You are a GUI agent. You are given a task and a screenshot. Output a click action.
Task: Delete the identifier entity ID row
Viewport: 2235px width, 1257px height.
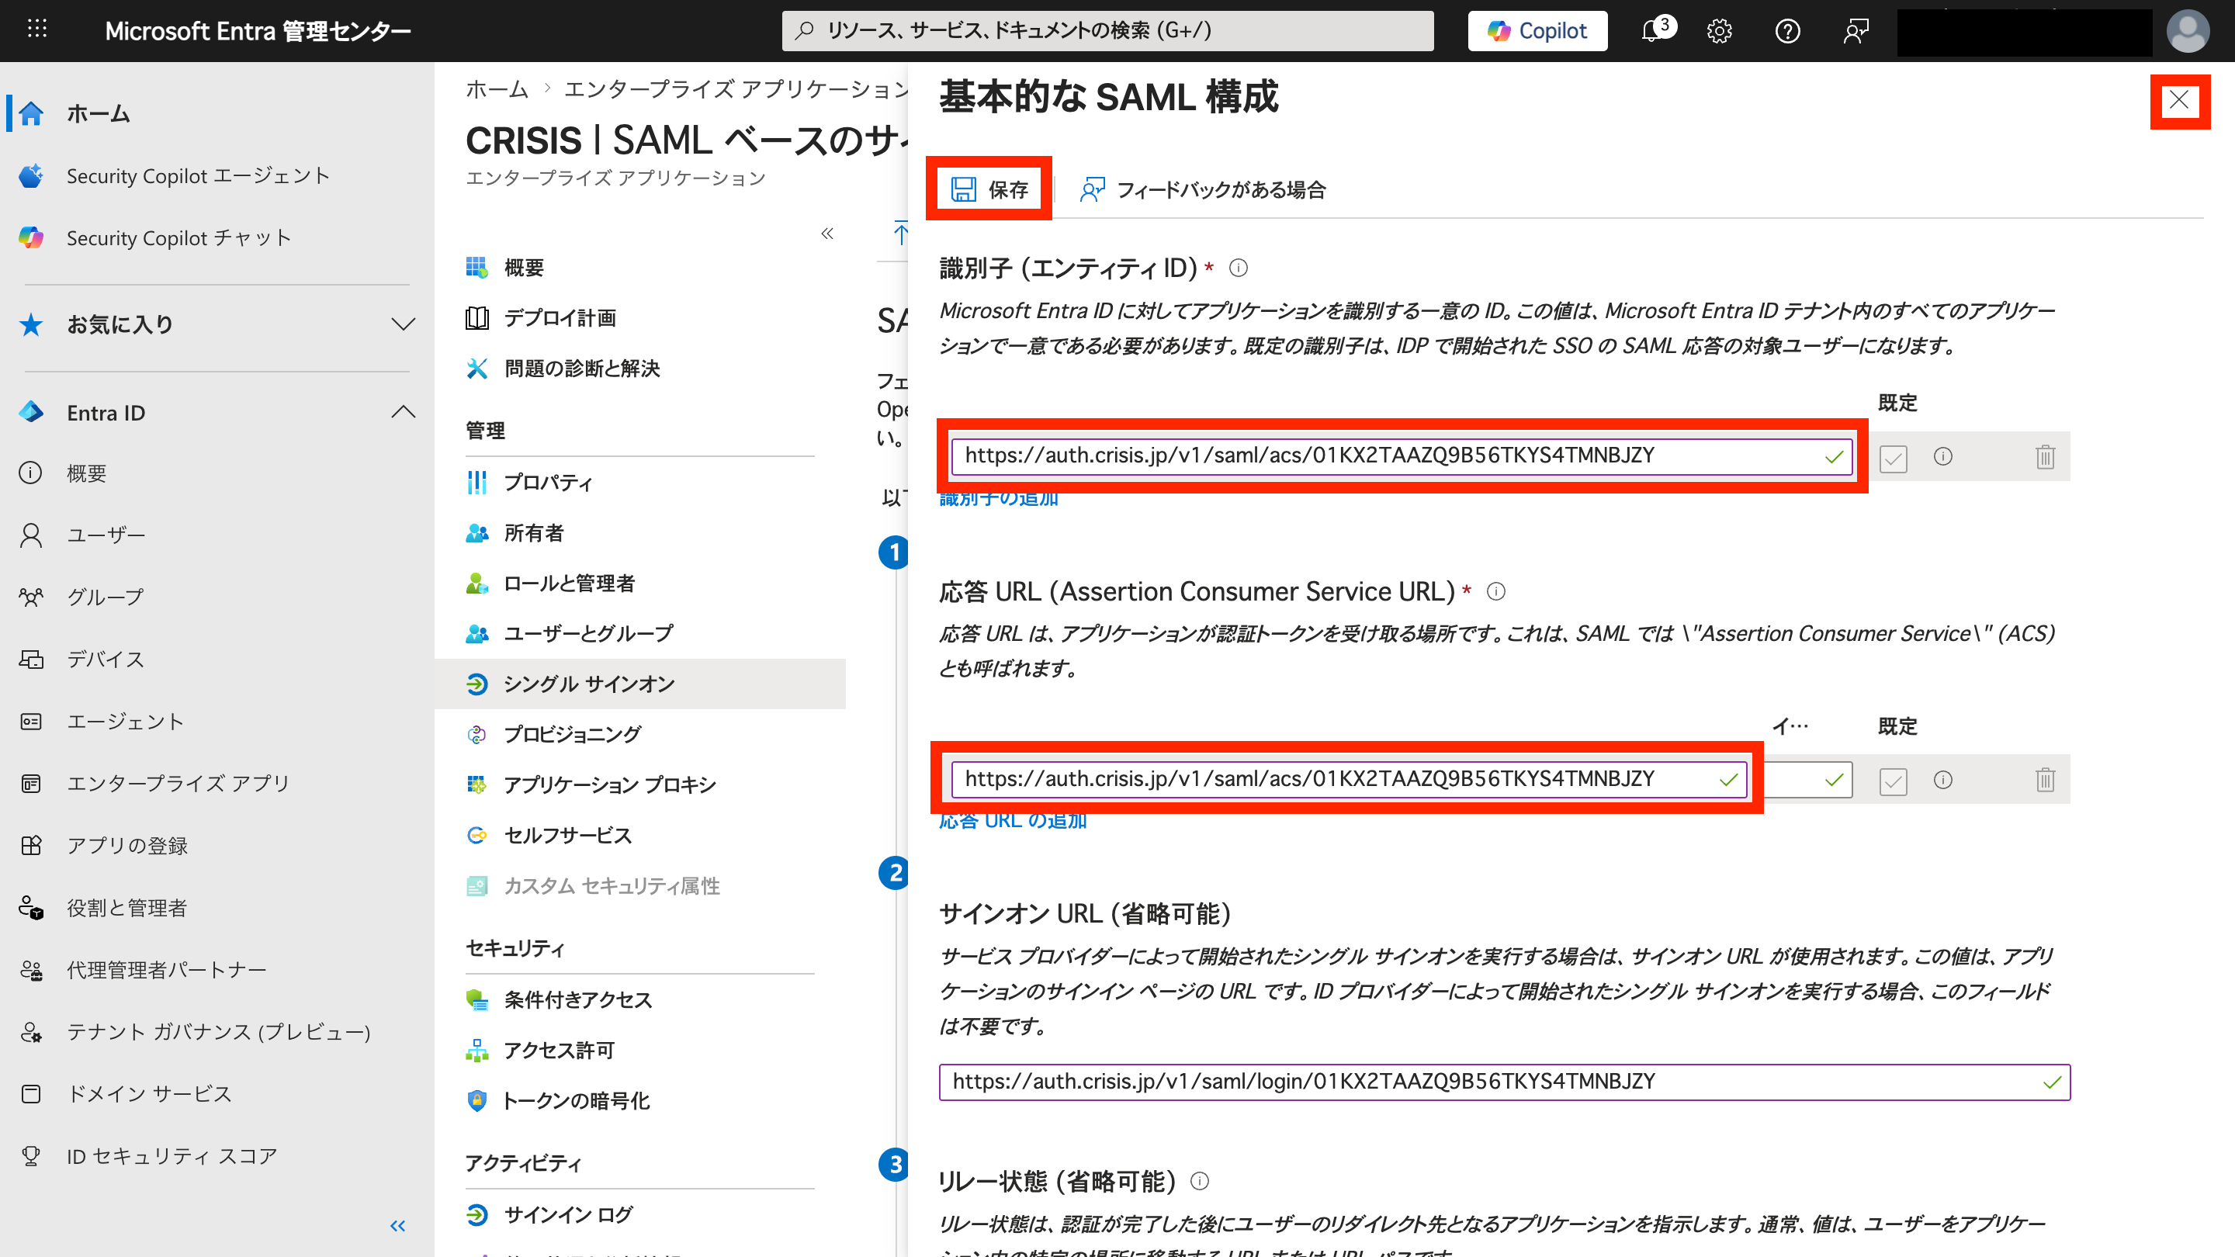click(2045, 456)
